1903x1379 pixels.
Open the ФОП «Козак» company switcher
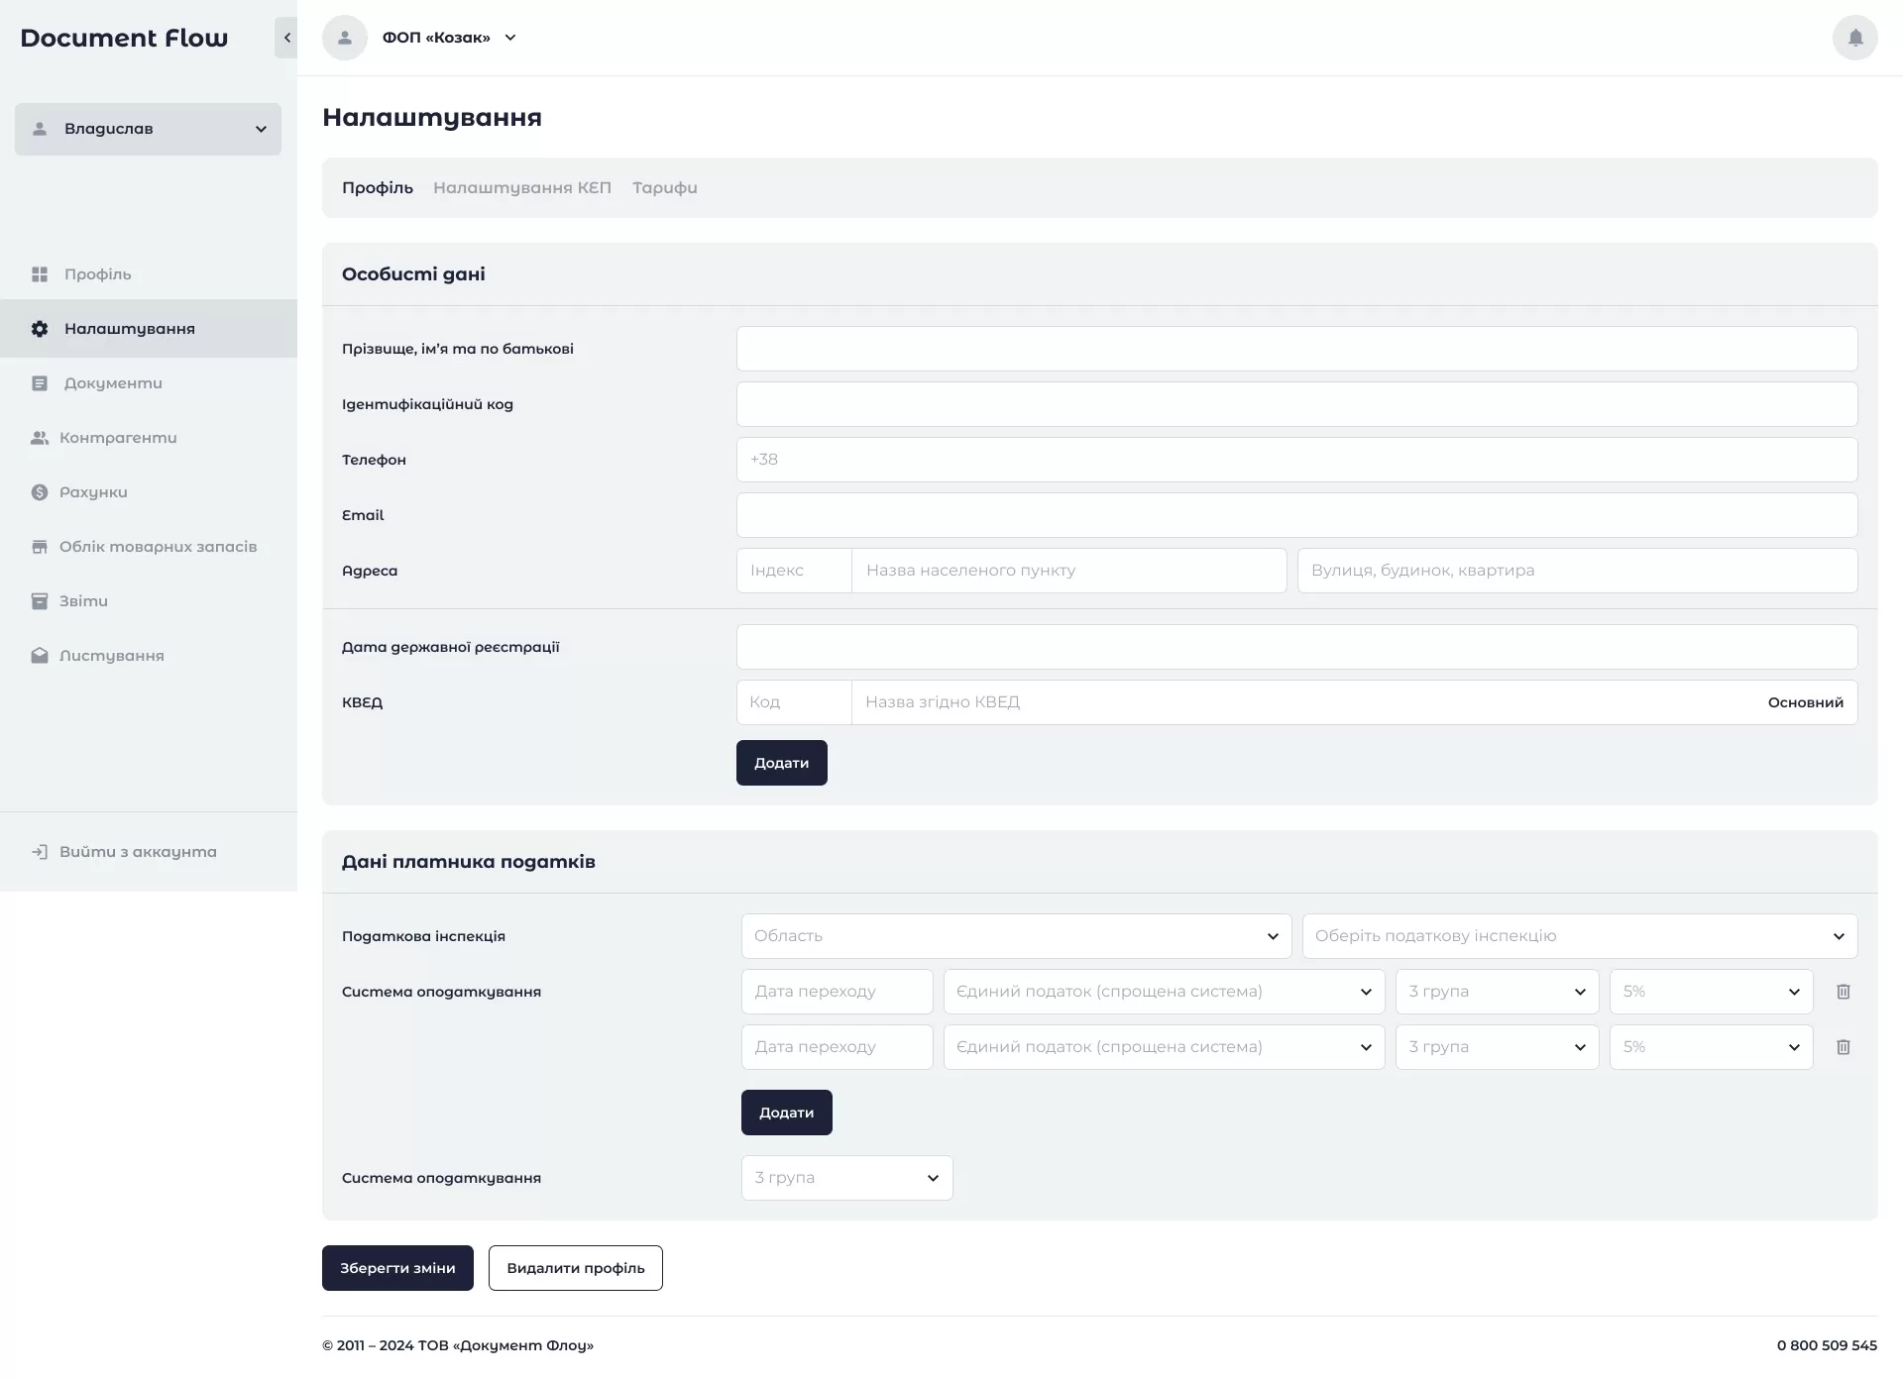click(x=449, y=38)
